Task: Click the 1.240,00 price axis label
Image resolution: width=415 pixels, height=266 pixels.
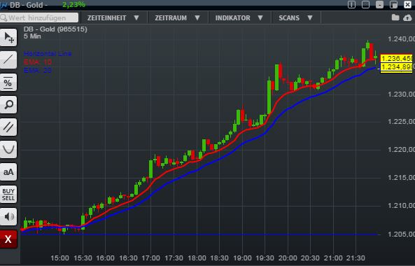Action: pos(401,39)
